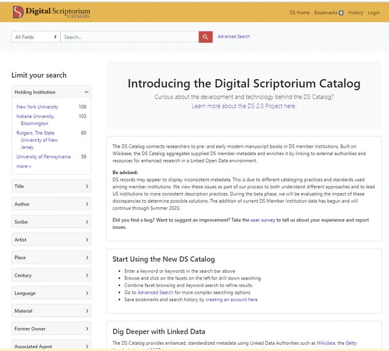Filter by New York University

[x=37, y=107]
